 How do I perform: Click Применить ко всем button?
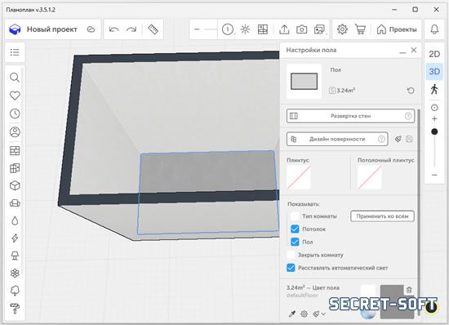(382, 216)
